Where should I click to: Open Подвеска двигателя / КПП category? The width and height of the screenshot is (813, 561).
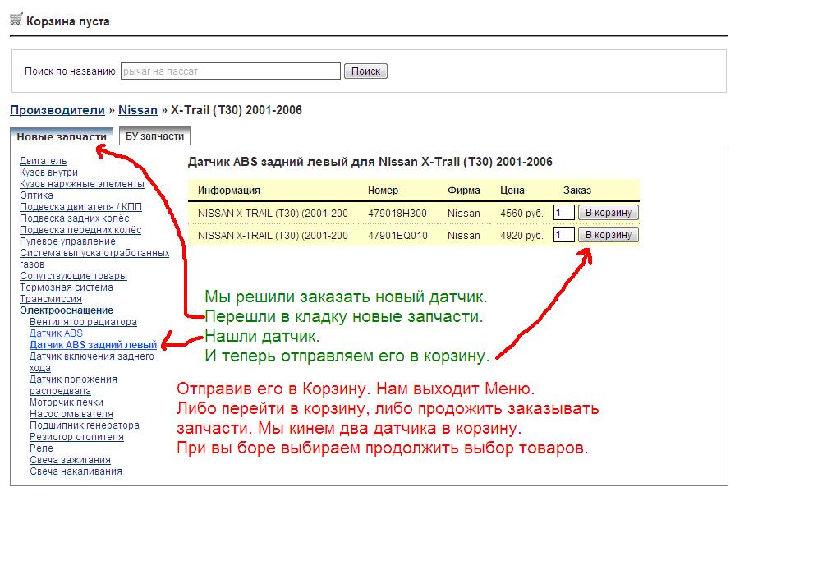pyautogui.click(x=80, y=206)
